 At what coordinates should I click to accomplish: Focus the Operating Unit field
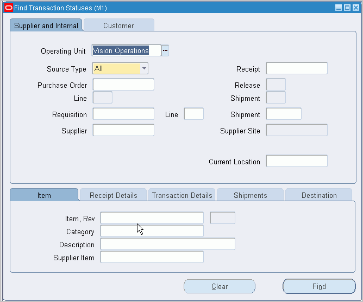point(127,50)
